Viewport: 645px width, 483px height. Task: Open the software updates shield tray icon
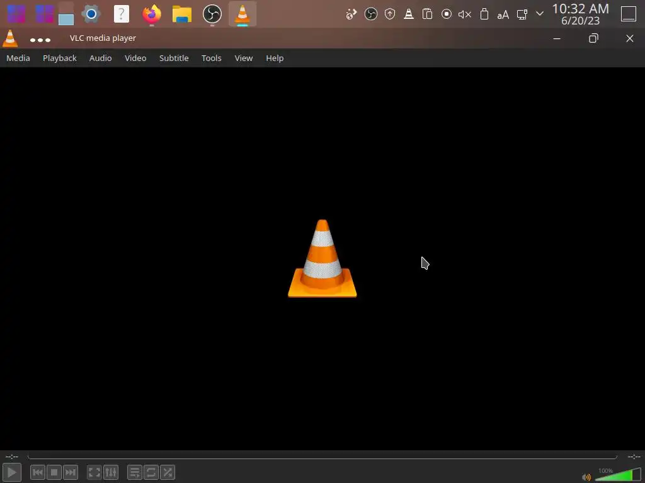click(389, 14)
